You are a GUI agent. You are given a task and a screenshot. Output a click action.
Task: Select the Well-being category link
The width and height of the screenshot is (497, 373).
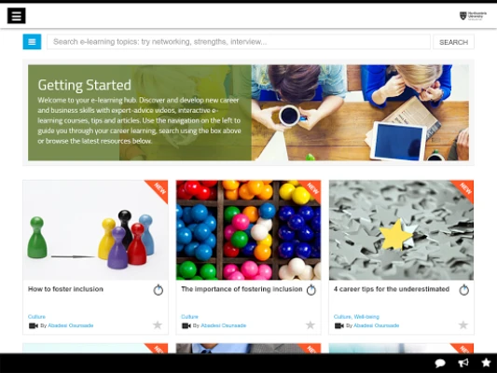[366, 317]
